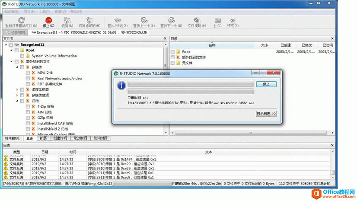Click the 元文件 folder icon in the 目录 list
This screenshot has width=357, height=201.
[178, 63]
